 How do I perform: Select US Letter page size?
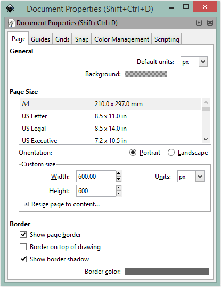click(x=110, y=116)
